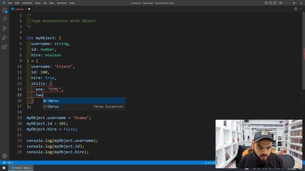Image resolution: width=305 pixels, height=171 pixels.
Task: Open the Run and Debug view
Action: [4, 38]
